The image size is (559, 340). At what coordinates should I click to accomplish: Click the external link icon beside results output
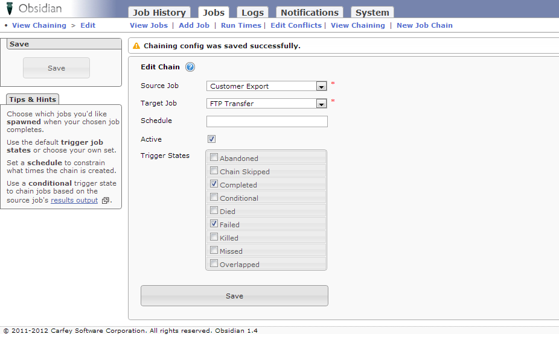pos(105,201)
